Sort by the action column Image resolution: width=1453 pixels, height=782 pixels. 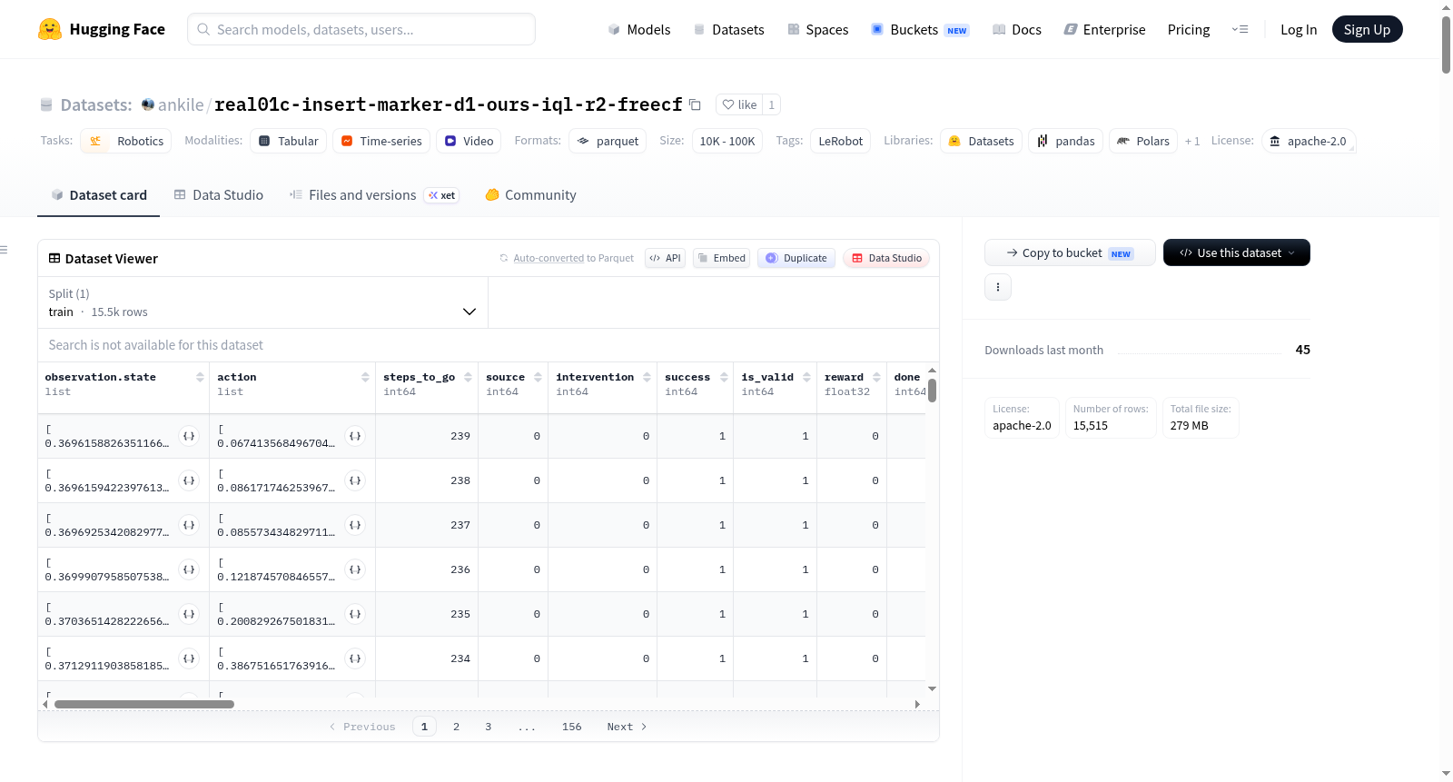point(365,377)
